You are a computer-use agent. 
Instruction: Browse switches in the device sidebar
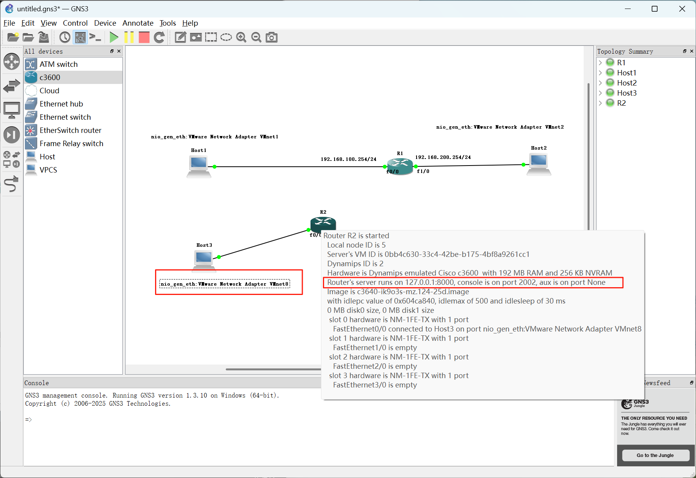tap(12, 86)
